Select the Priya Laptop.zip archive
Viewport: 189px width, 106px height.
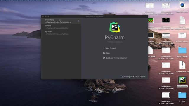pyautogui.click(x=182, y=65)
